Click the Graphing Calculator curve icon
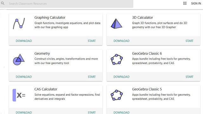Viewport: 203px width, 114px height. [x=19, y=23]
